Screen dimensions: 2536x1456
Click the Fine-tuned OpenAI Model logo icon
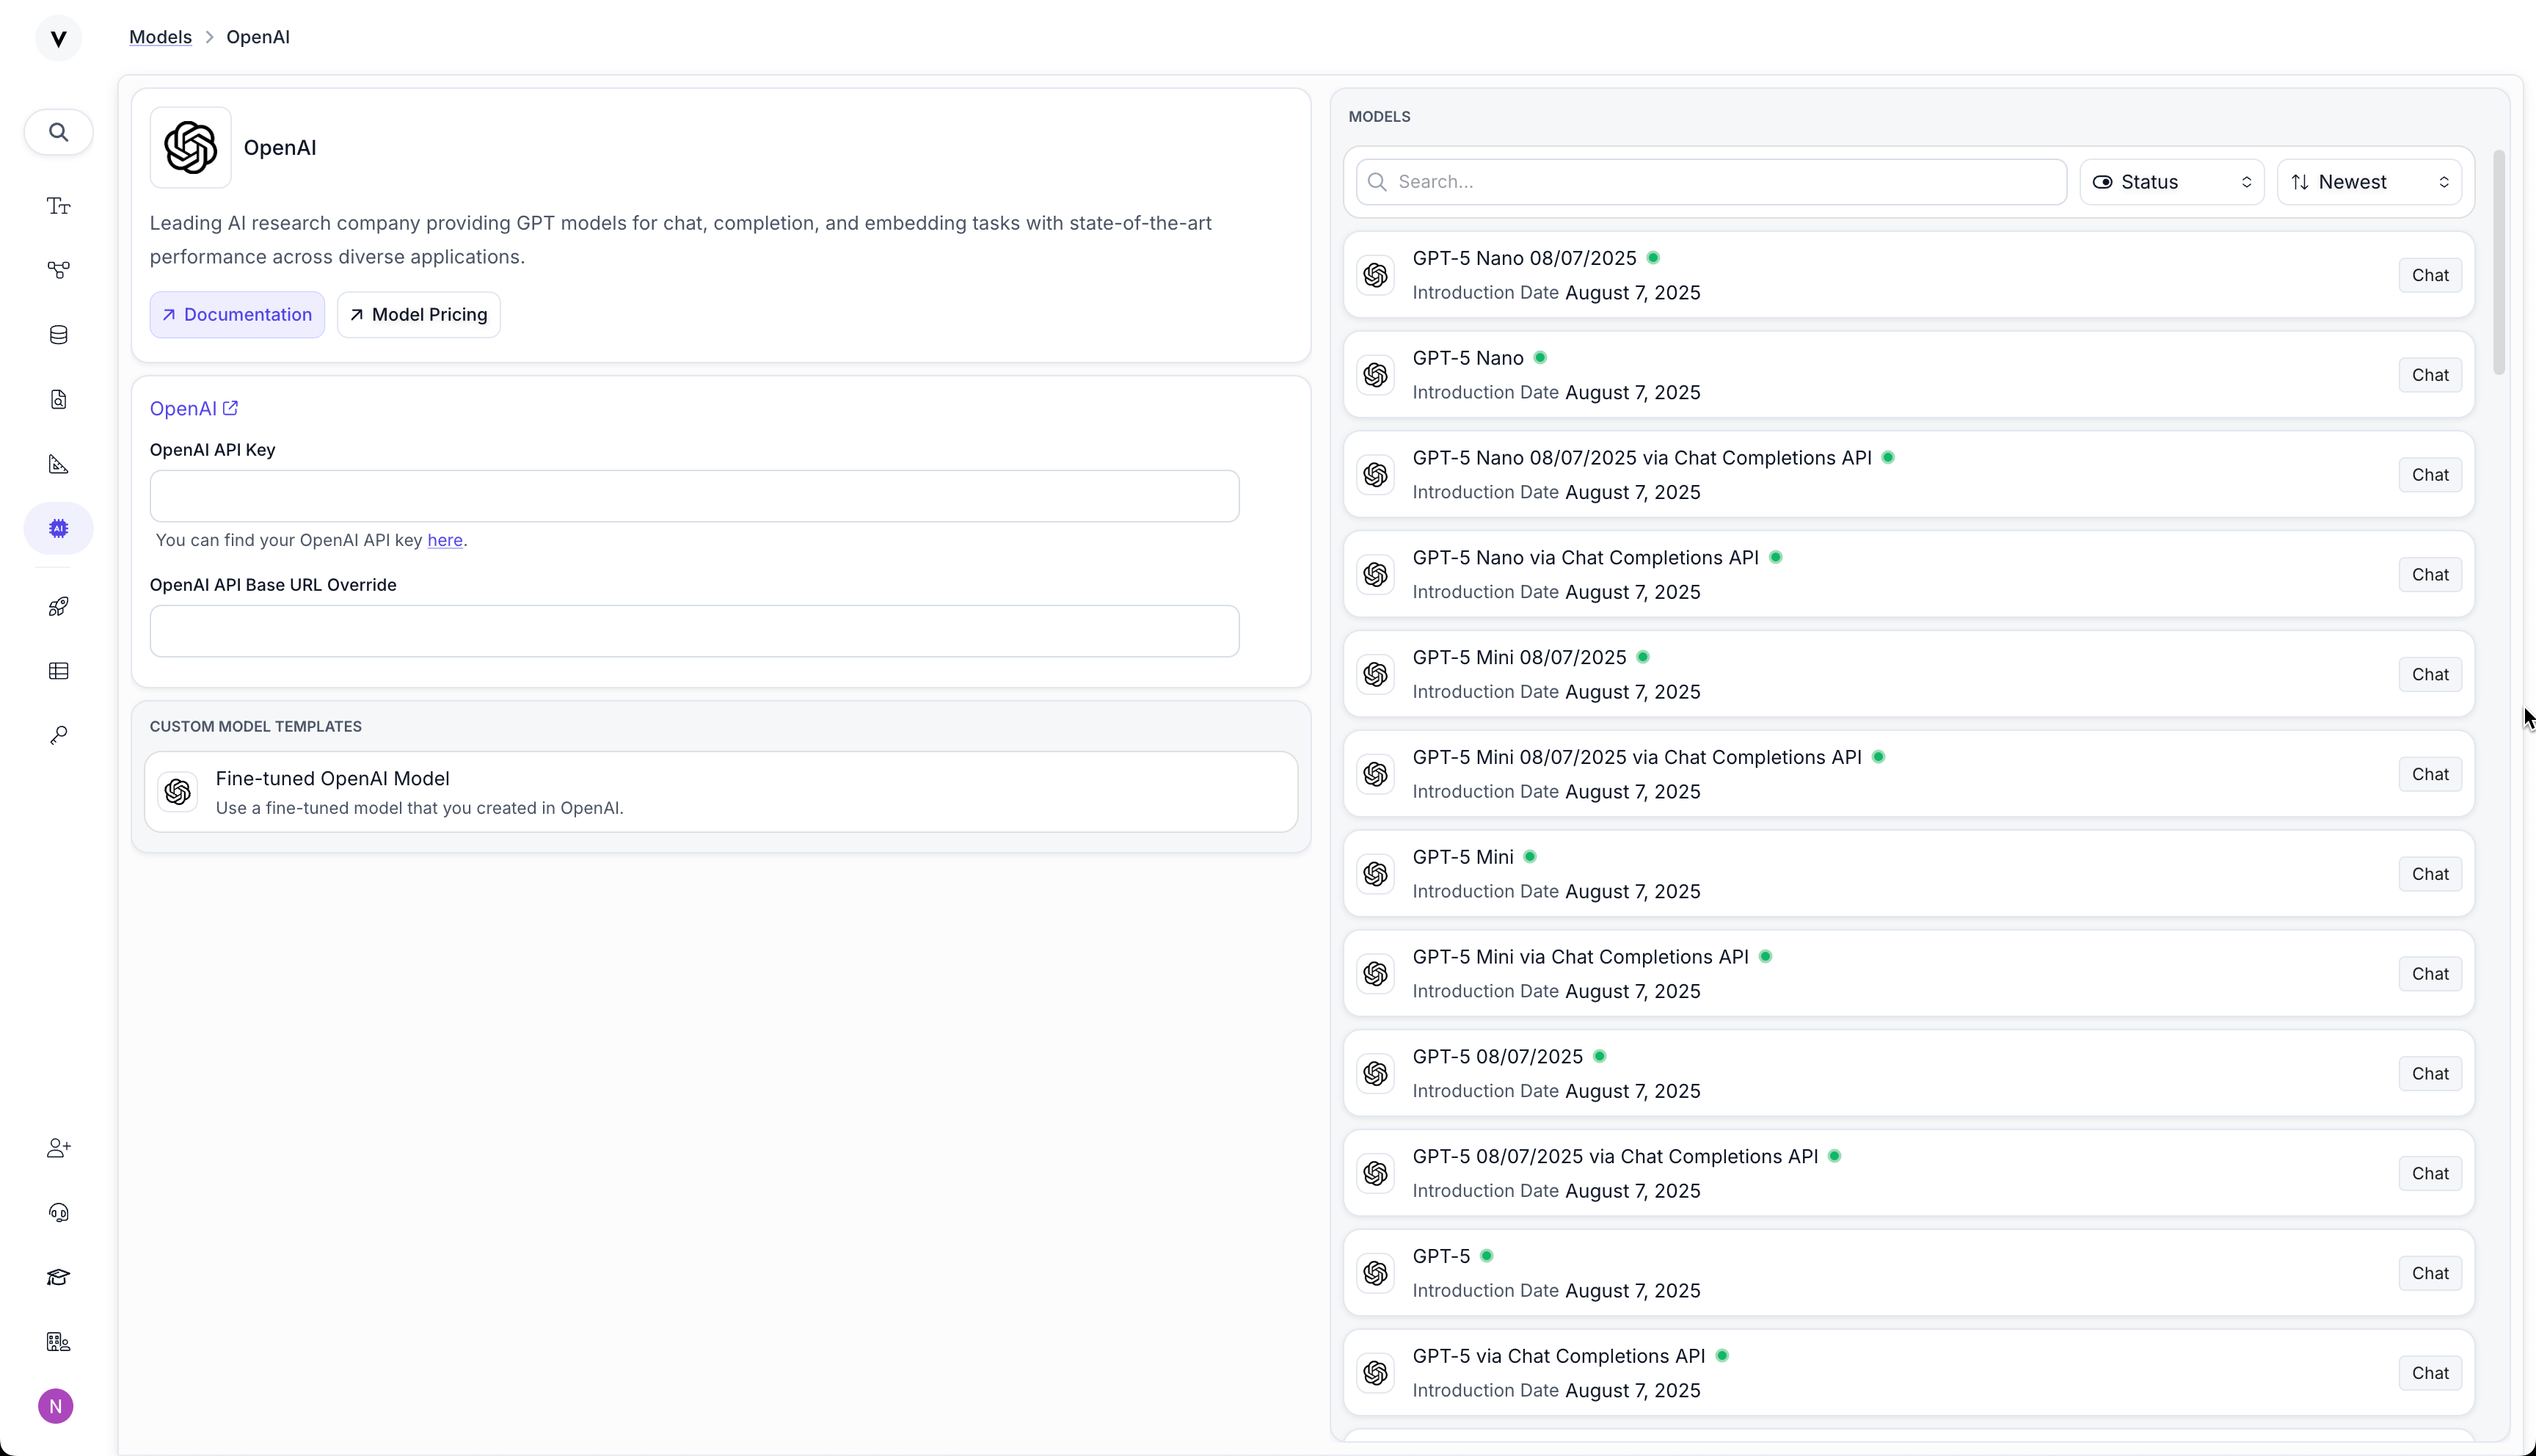pyautogui.click(x=178, y=792)
